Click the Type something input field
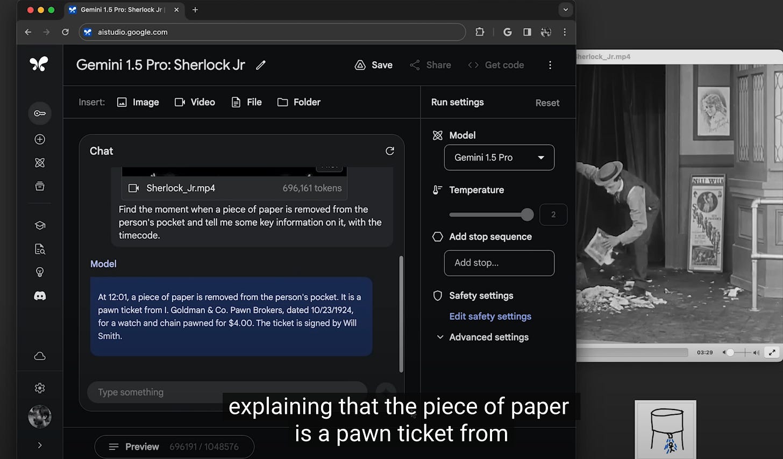 (x=227, y=392)
